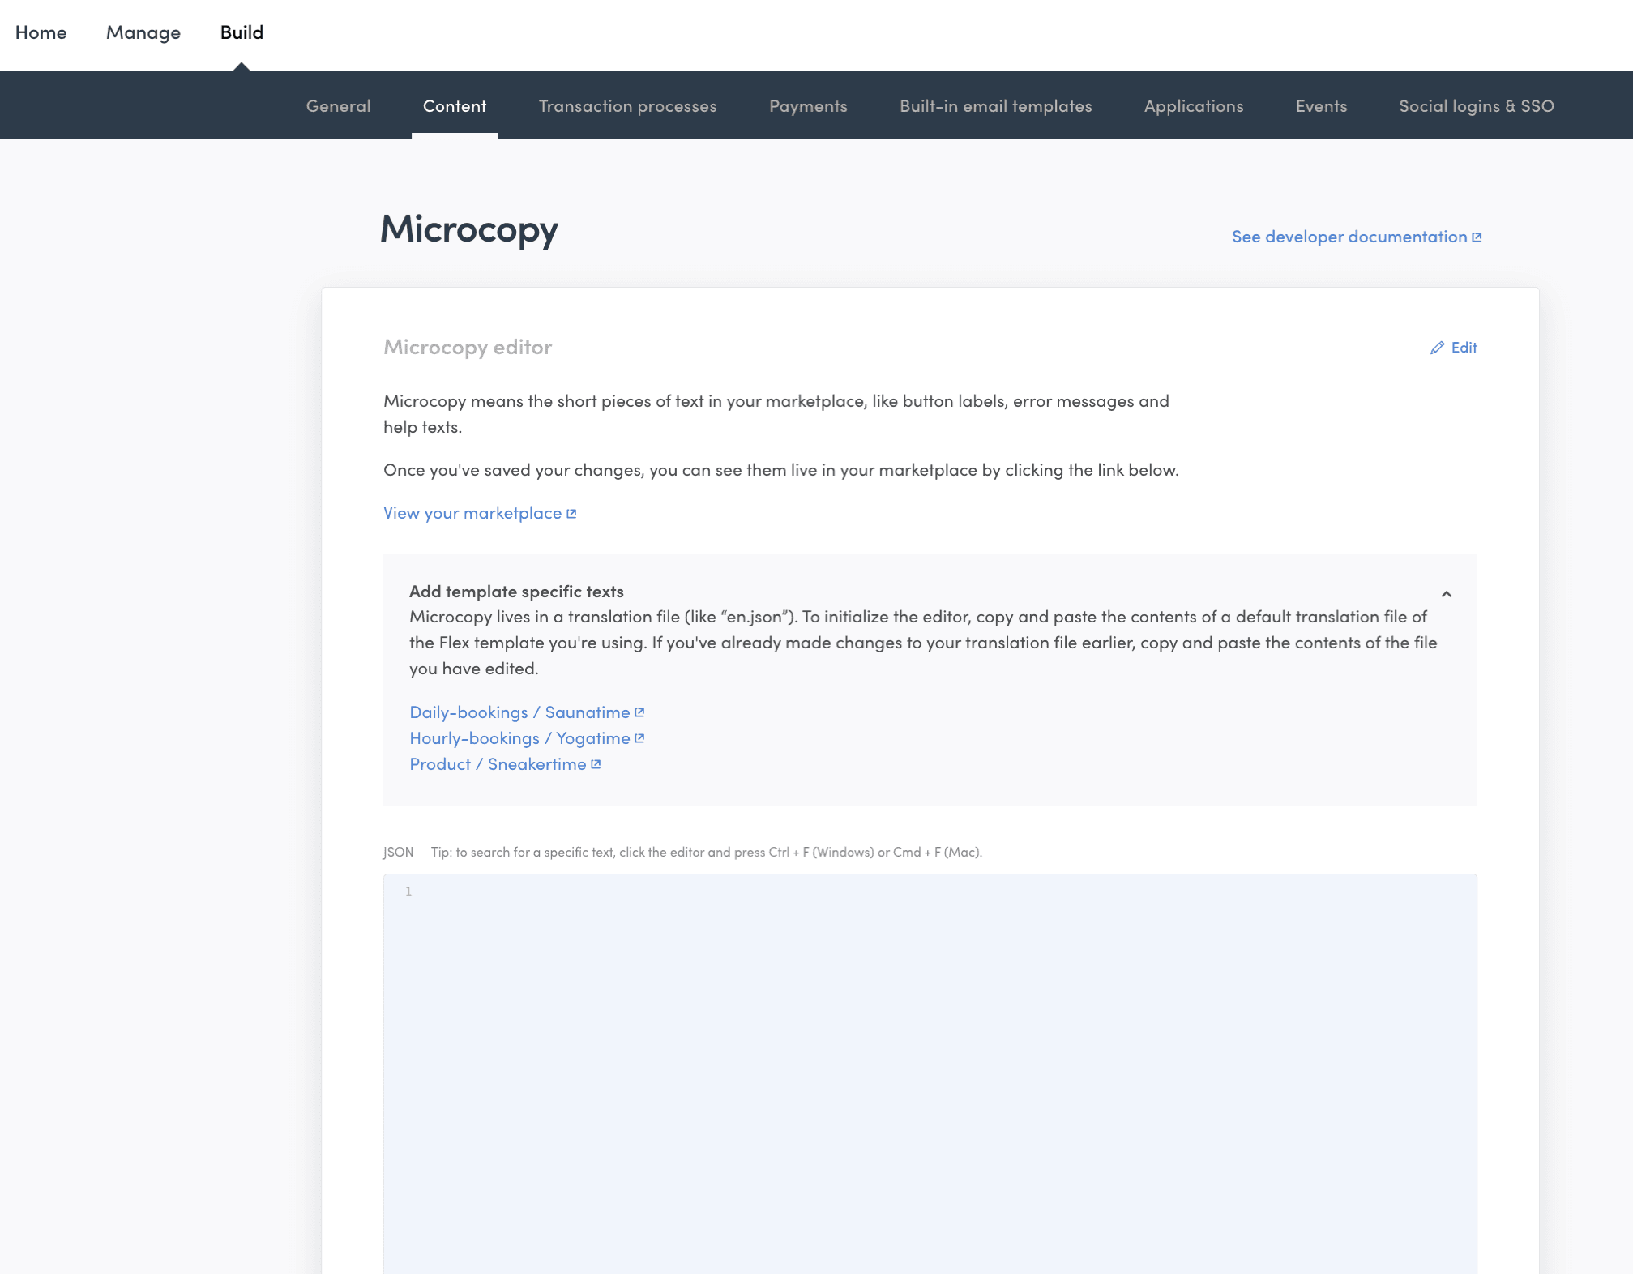Click external-link icon beside developer documentation
Screen dimensions: 1633x1274
click(1477, 237)
